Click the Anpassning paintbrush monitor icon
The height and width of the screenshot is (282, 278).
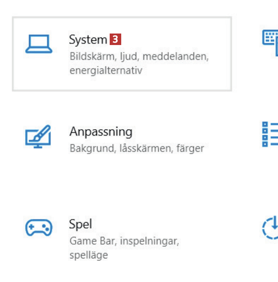38,136
